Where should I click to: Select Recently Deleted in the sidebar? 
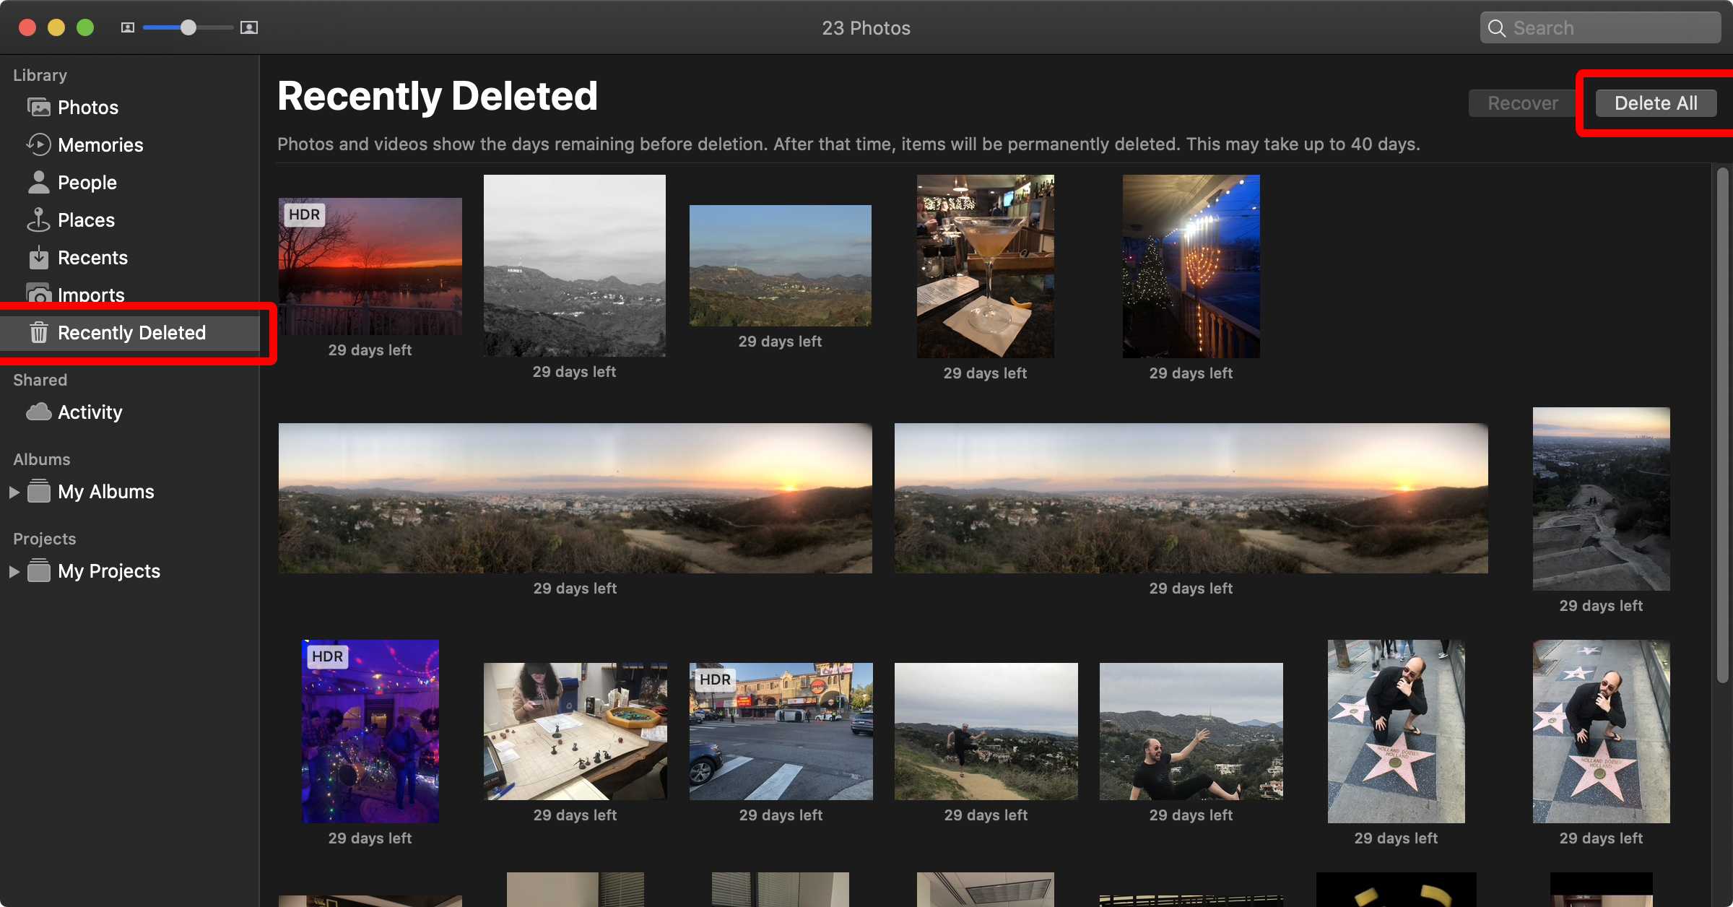tap(130, 333)
